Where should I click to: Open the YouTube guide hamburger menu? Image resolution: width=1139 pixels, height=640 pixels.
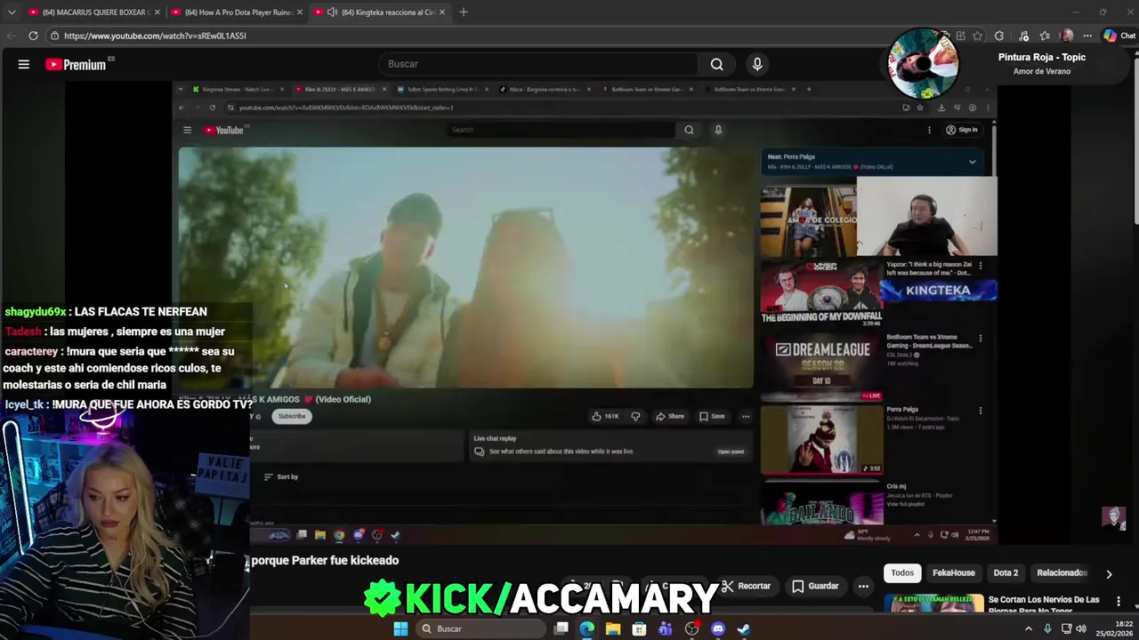(24, 64)
